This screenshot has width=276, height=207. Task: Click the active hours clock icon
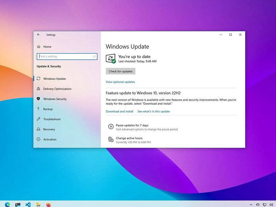click(111, 139)
